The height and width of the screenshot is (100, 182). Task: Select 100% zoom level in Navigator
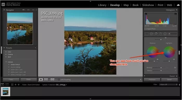(28, 10)
